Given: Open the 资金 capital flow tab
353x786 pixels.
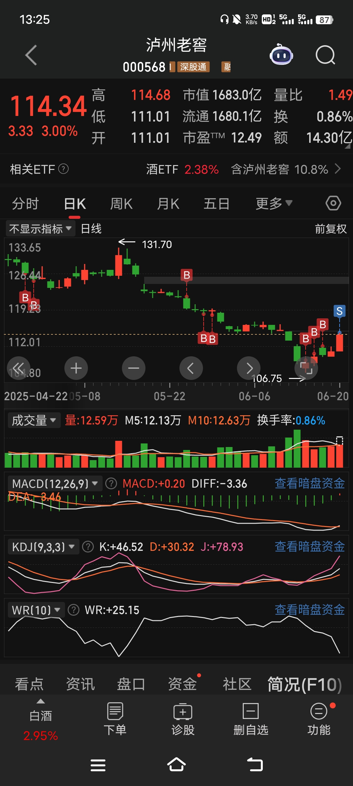Looking at the screenshot, I should 182,684.
